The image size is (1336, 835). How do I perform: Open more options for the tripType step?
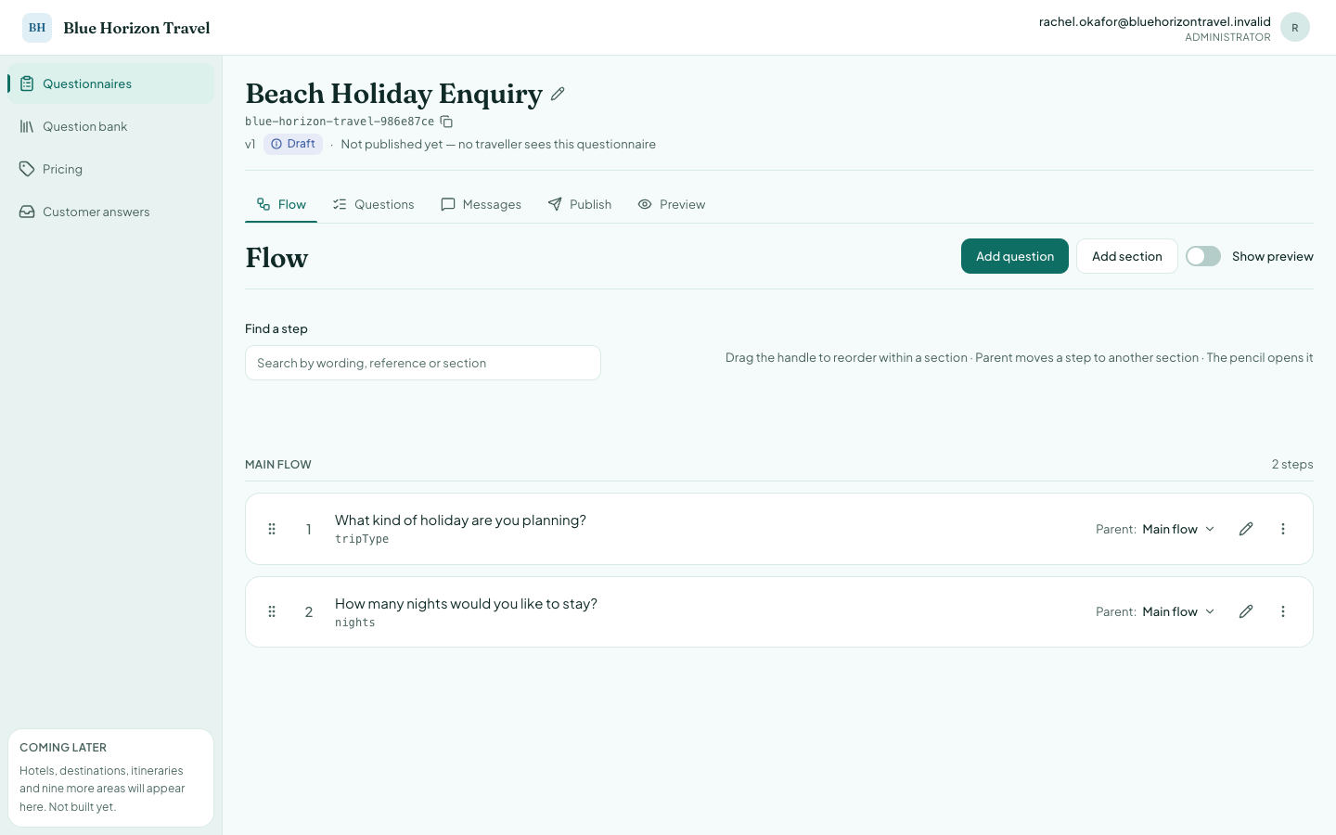1283,529
